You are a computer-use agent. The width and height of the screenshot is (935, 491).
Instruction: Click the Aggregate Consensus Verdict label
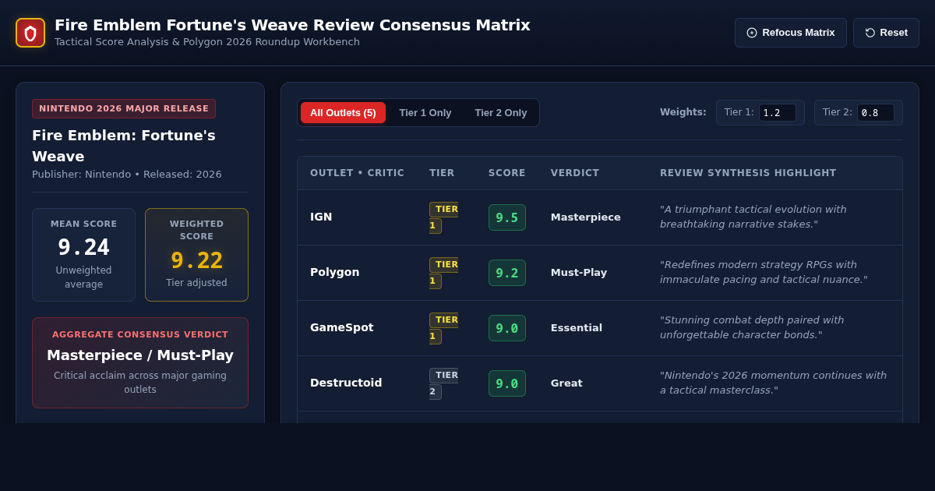point(140,335)
